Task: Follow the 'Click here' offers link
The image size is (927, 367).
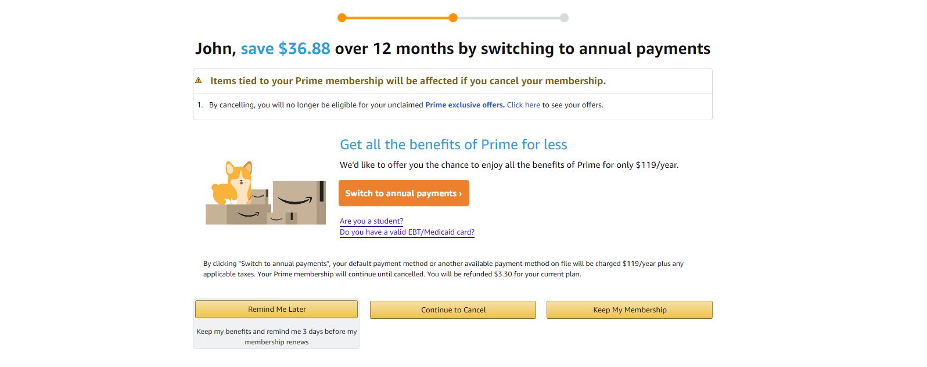Action: [x=523, y=105]
